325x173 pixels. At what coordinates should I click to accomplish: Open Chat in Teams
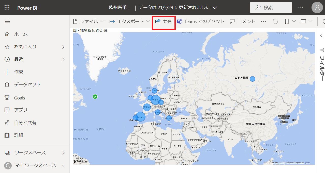[201, 22]
